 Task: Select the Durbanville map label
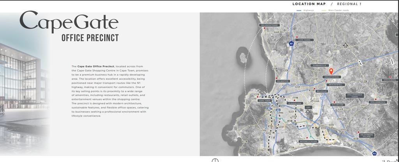coord(319,66)
